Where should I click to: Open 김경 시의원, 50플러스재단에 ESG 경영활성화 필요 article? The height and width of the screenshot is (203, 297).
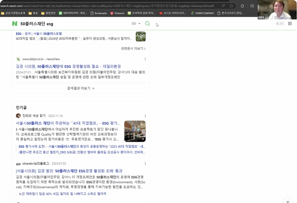click(x=68, y=66)
